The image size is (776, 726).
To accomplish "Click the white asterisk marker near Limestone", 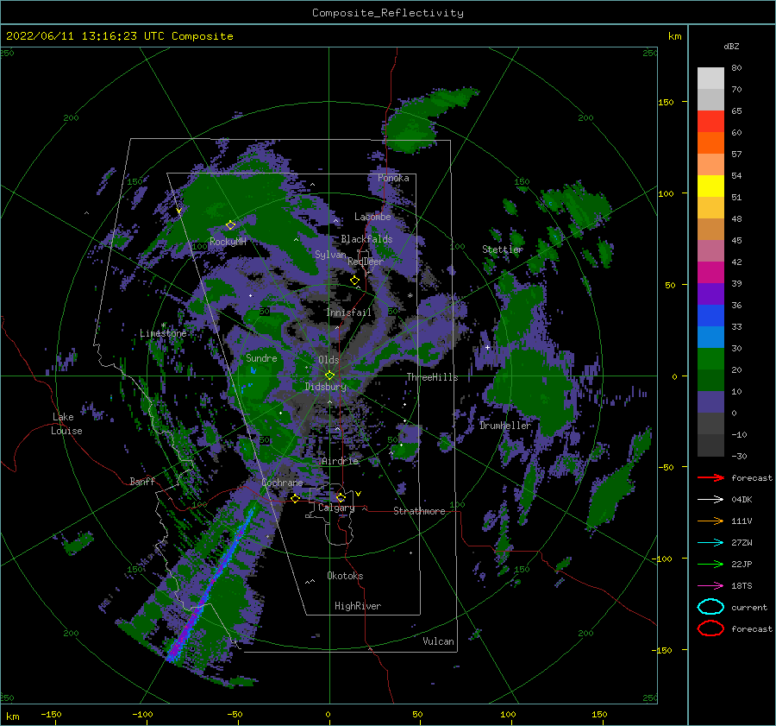I will (163, 325).
